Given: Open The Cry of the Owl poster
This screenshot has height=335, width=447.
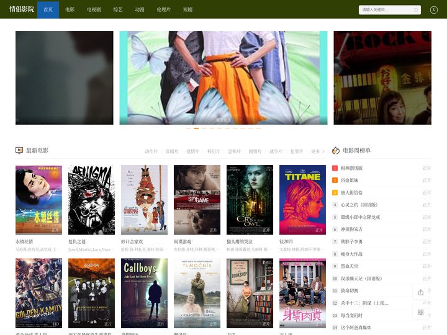Looking at the screenshot, I should 250,200.
